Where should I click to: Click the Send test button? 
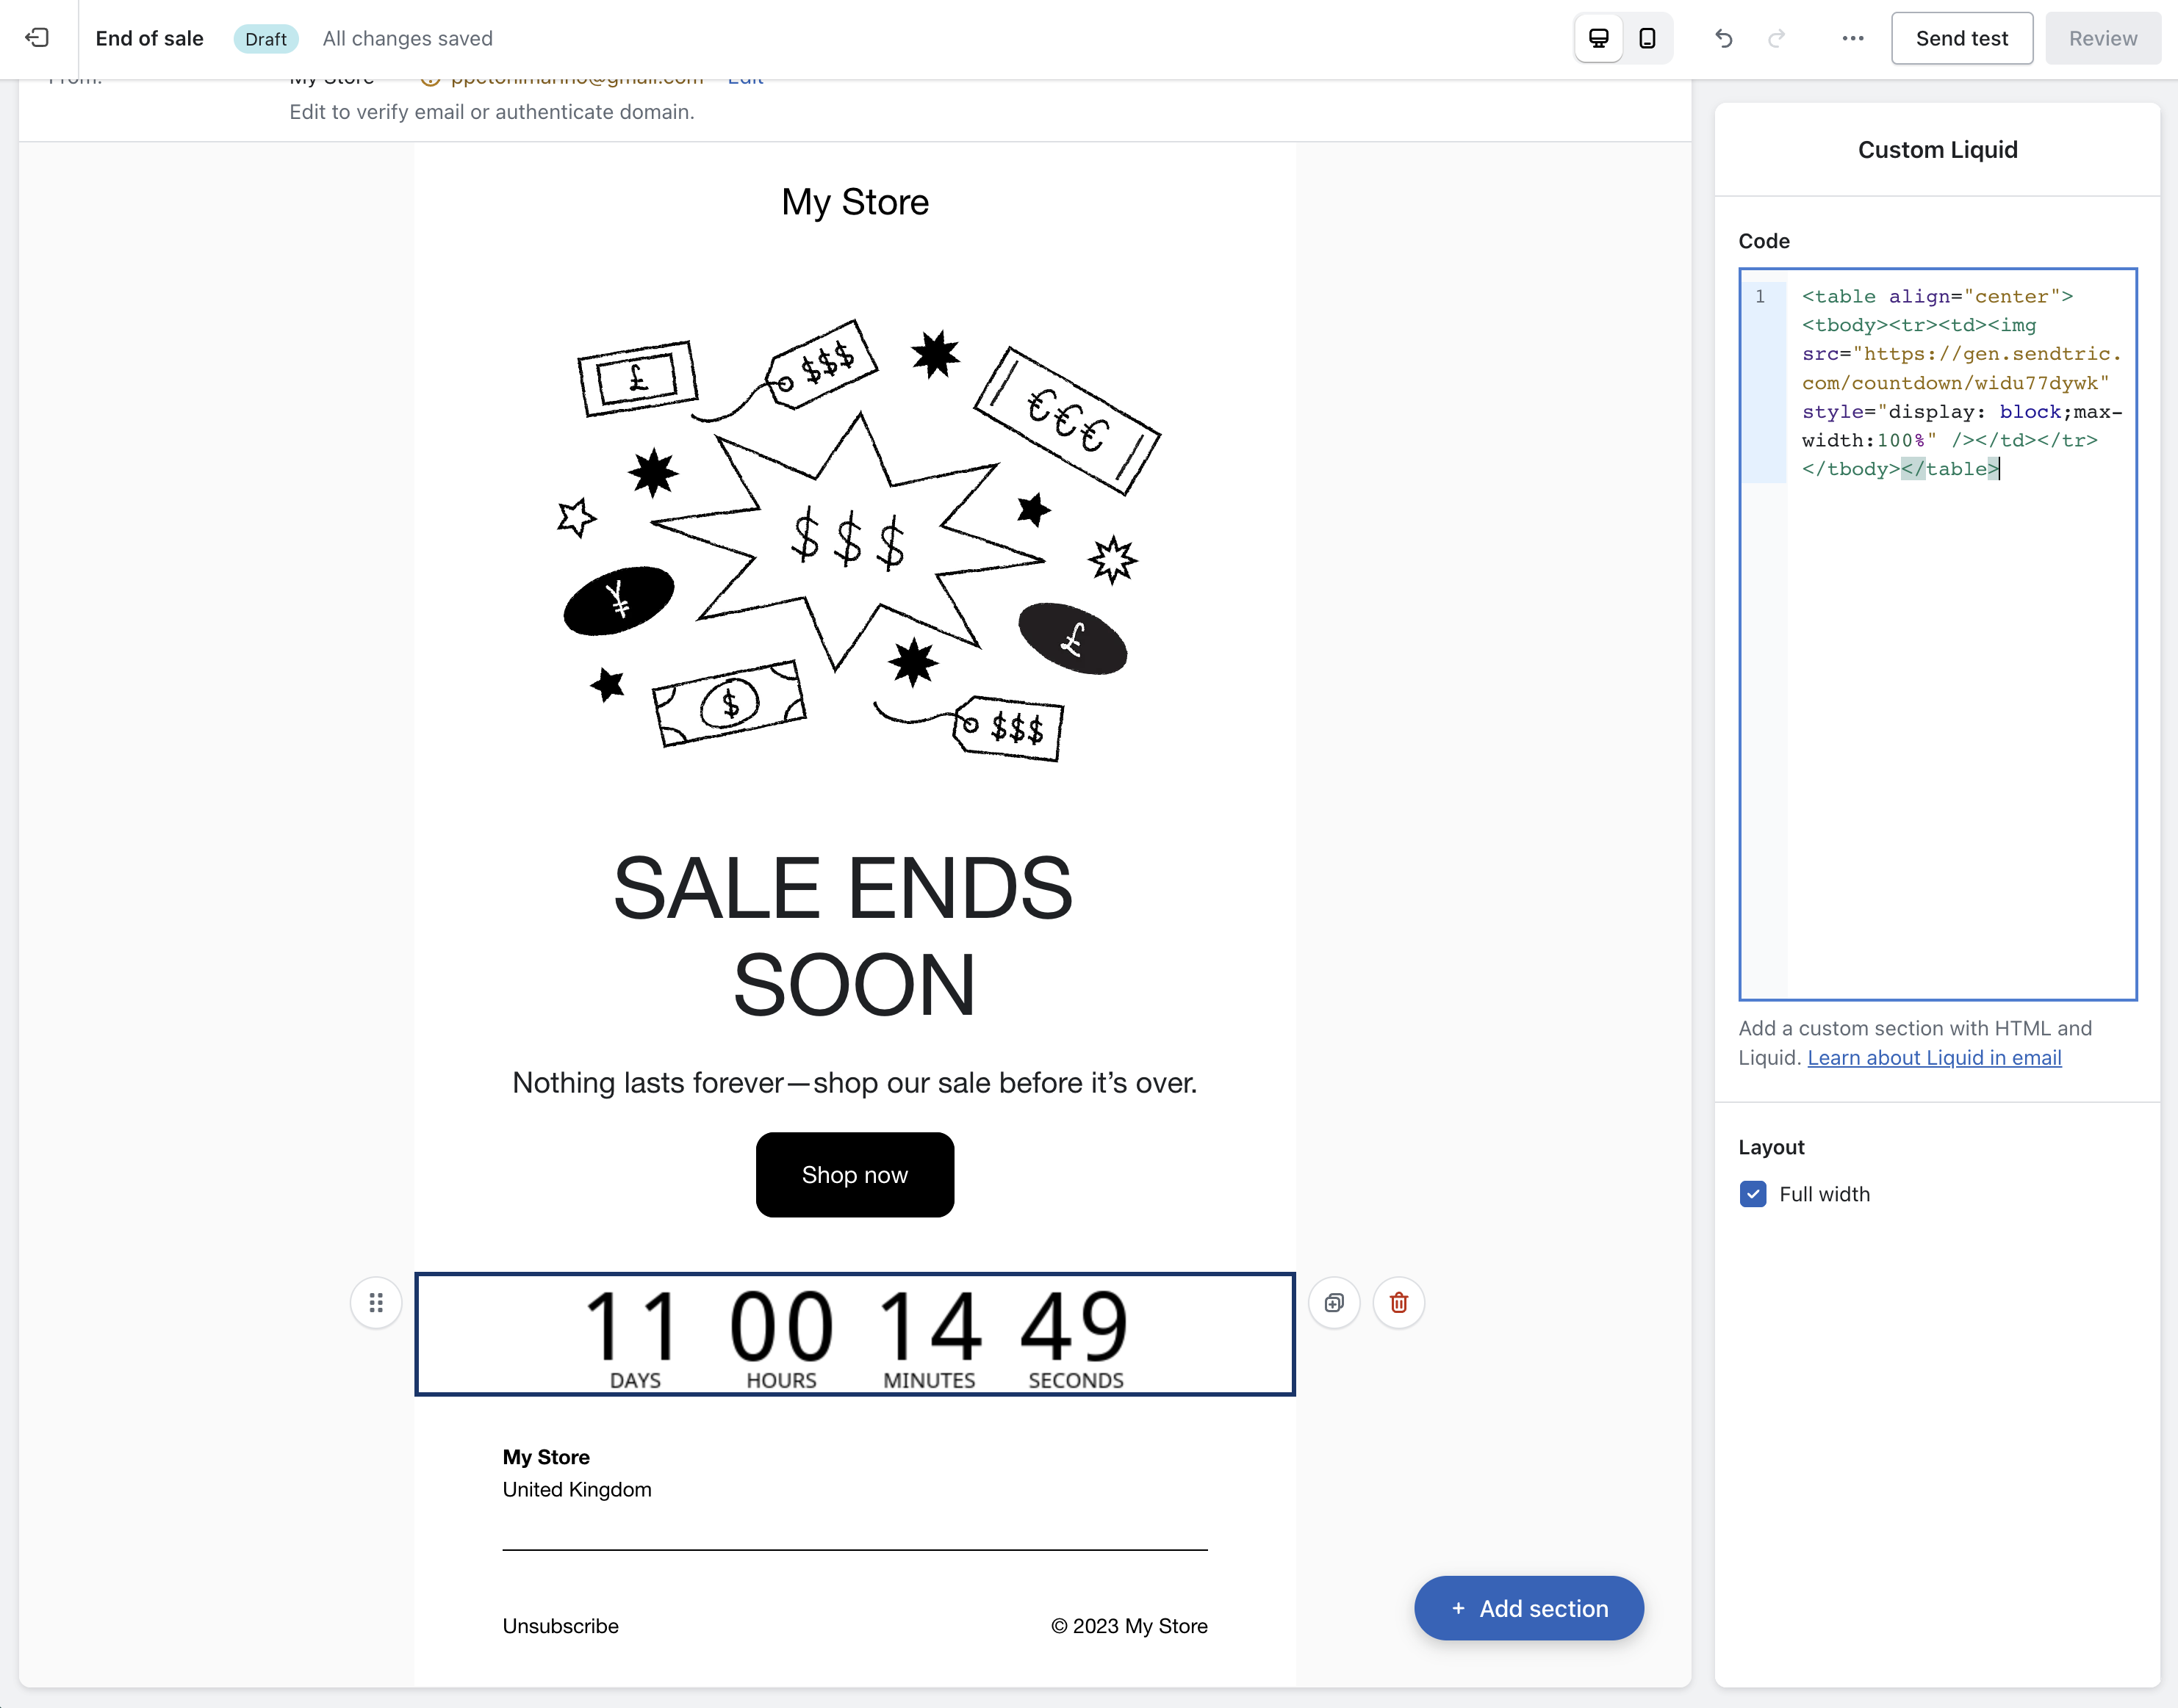click(x=1961, y=38)
